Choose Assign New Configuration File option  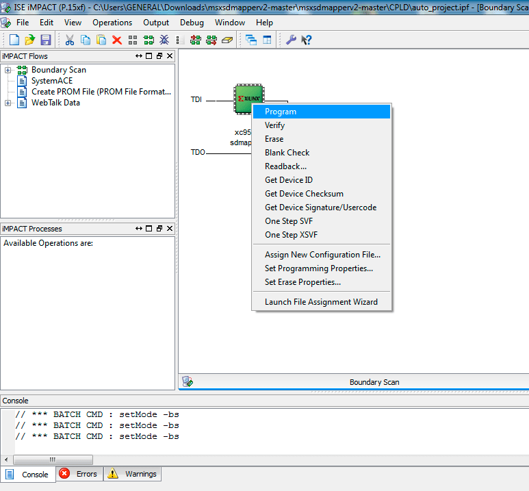(322, 255)
